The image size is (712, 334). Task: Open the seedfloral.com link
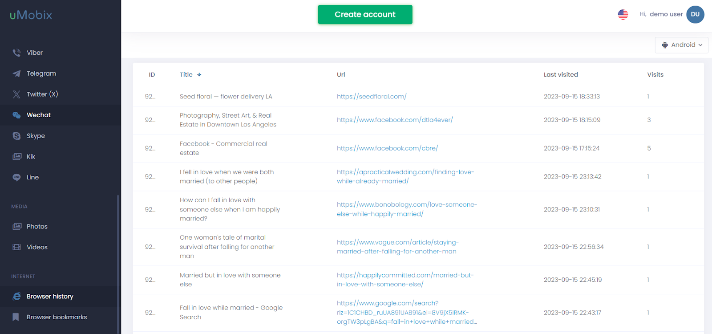(x=371, y=96)
